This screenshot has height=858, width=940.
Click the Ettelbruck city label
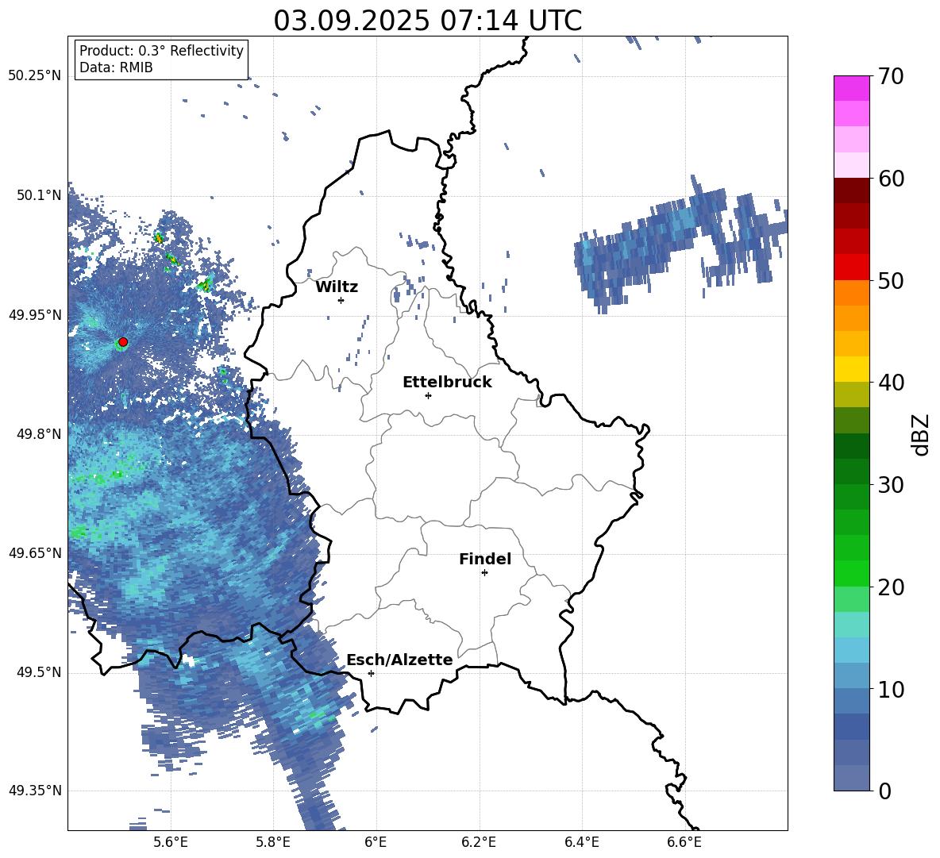point(447,383)
